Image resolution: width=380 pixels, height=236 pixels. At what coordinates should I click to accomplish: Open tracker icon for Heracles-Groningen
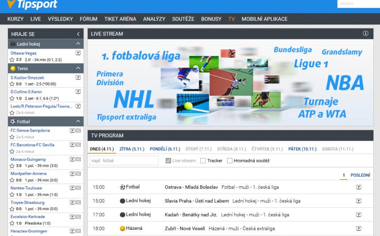(x=78, y=231)
